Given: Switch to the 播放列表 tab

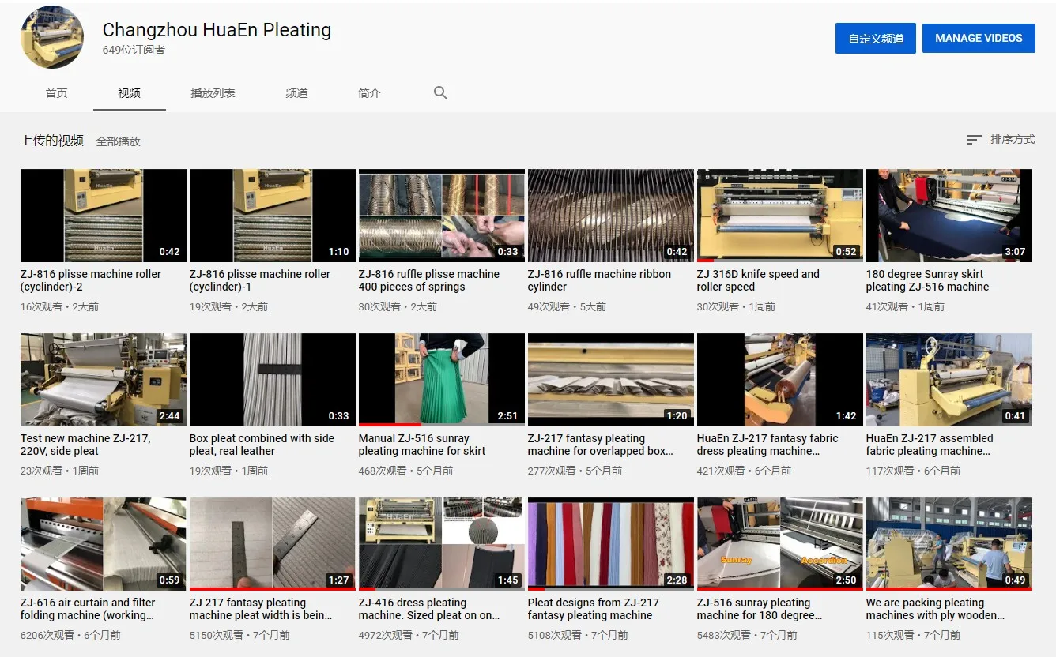Looking at the screenshot, I should click(213, 93).
